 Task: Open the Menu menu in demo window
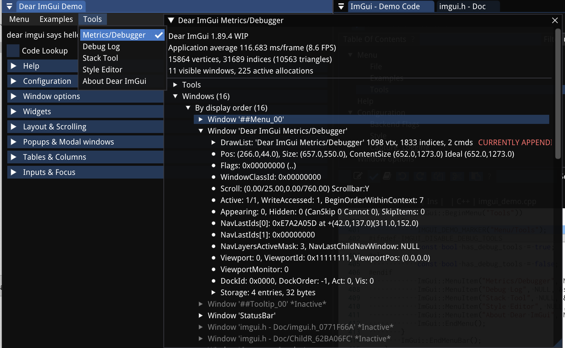pos(19,19)
